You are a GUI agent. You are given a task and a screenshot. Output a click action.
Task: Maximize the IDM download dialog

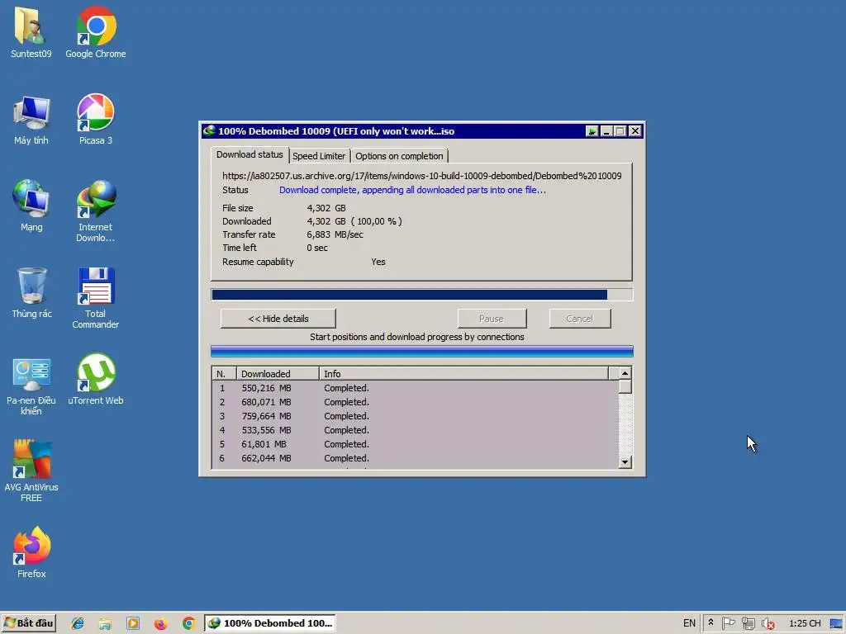tap(620, 131)
